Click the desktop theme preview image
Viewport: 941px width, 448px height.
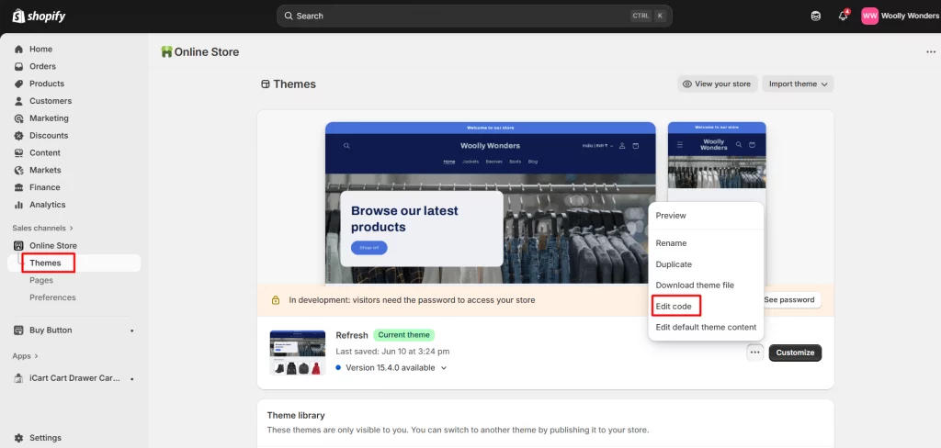(491, 203)
